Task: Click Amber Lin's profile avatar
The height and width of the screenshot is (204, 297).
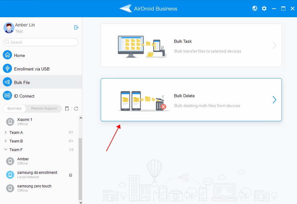Action: coord(9,28)
